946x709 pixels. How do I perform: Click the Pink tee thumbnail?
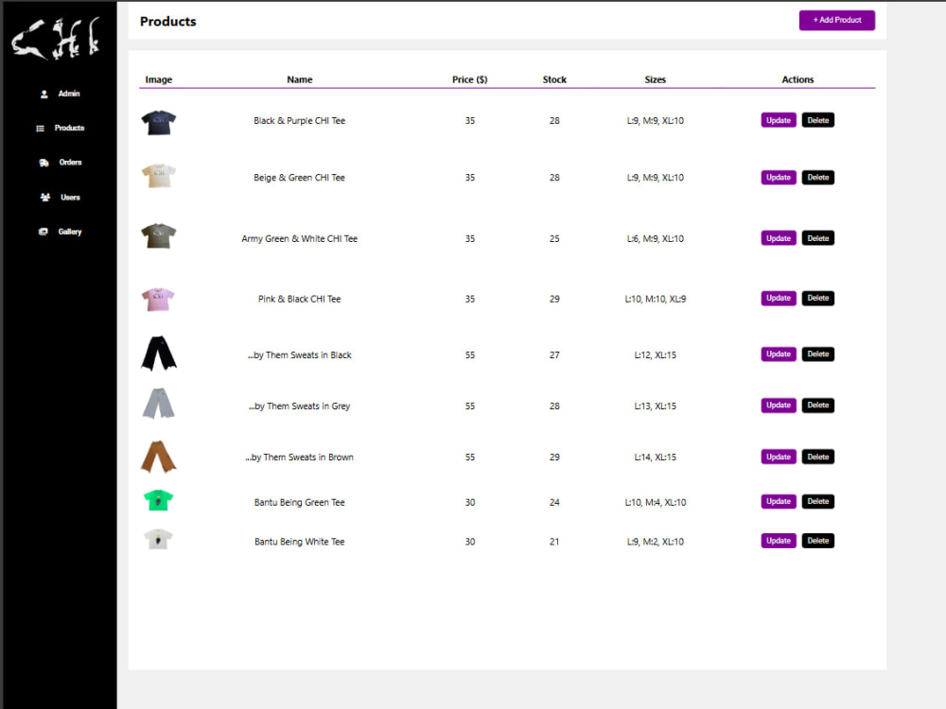pos(158,299)
